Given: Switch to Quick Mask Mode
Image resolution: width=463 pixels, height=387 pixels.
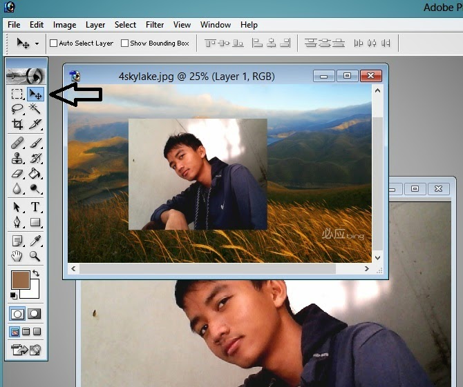Looking at the screenshot, I should click(x=35, y=314).
